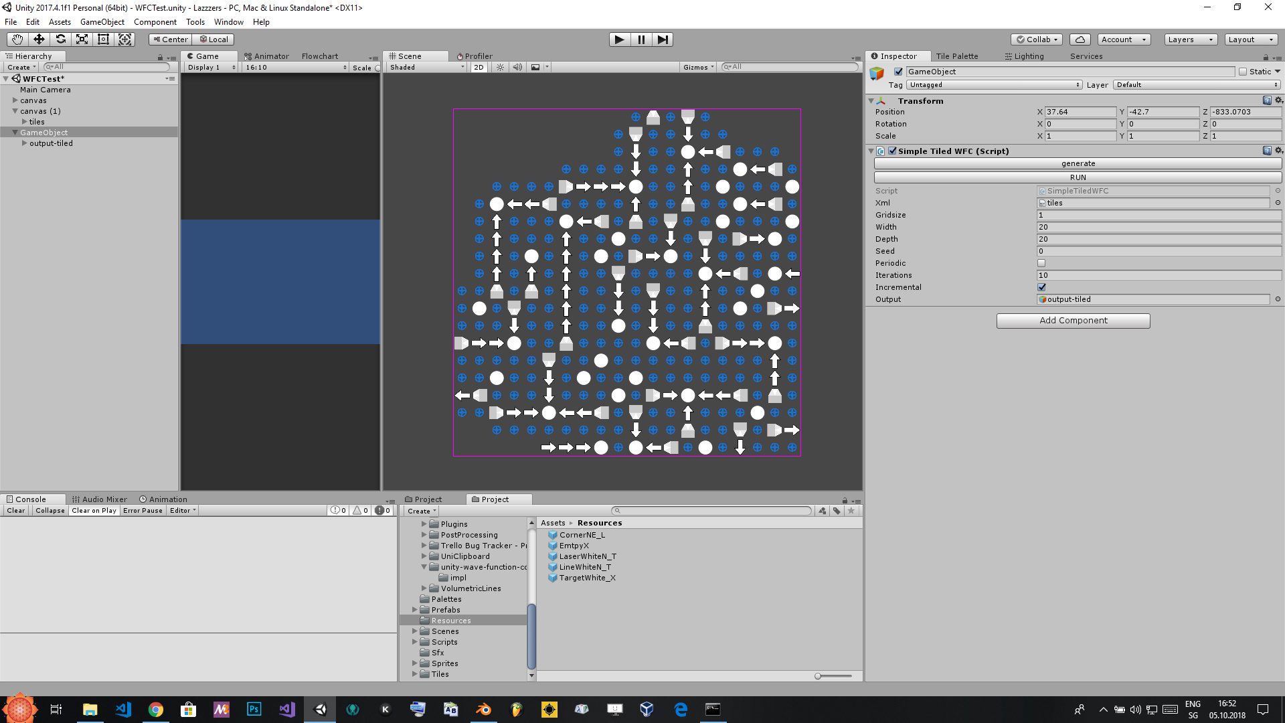
Task: Toggle scene audio icon
Action: pyautogui.click(x=517, y=67)
